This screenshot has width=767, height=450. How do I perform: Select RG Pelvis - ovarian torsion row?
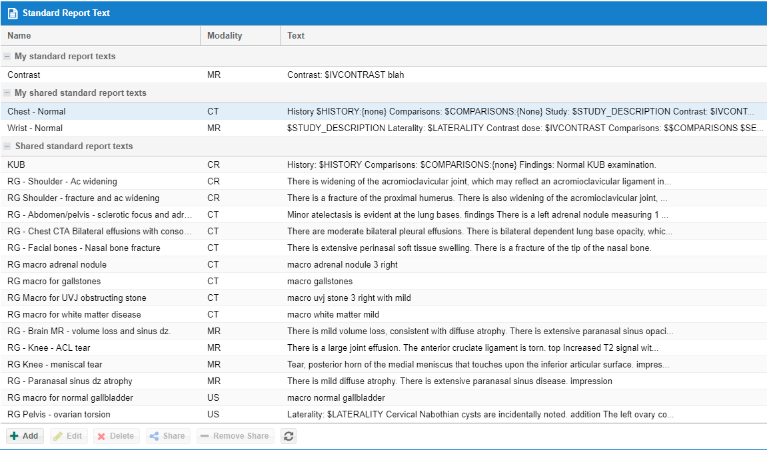(384, 414)
